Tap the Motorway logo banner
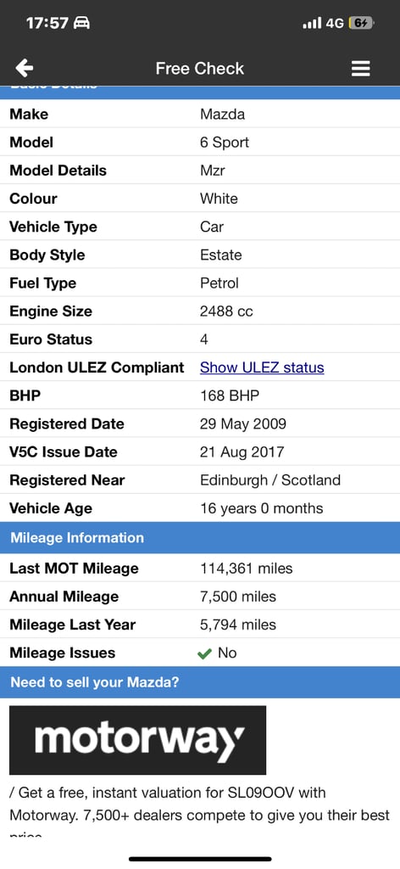The image size is (400, 869). [138, 740]
